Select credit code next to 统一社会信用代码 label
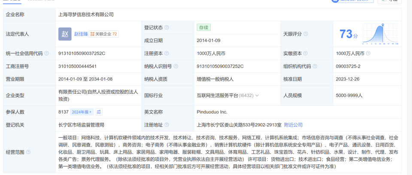 pos(82,53)
